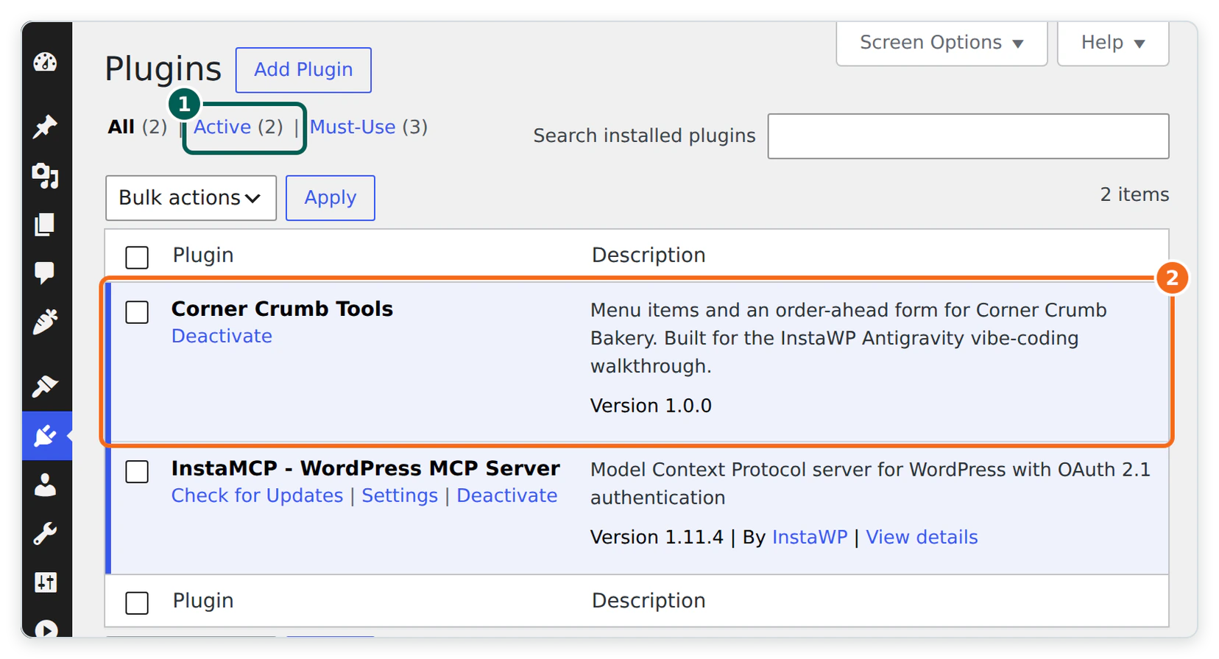1219x659 pixels.
Task: Open Comments from the sidebar icon
Action: pyautogui.click(x=46, y=273)
